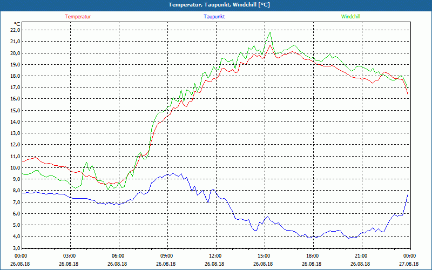Viewport: 432px width, 270px height.
Task: Click the '22,0' y-axis value
Action: (16, 30)
